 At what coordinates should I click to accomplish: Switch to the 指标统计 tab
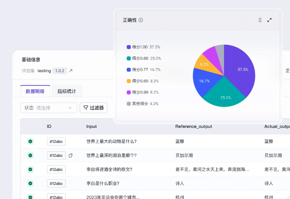[x=67, y=91]
